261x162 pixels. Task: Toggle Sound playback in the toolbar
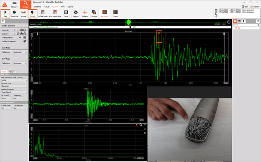33,13
